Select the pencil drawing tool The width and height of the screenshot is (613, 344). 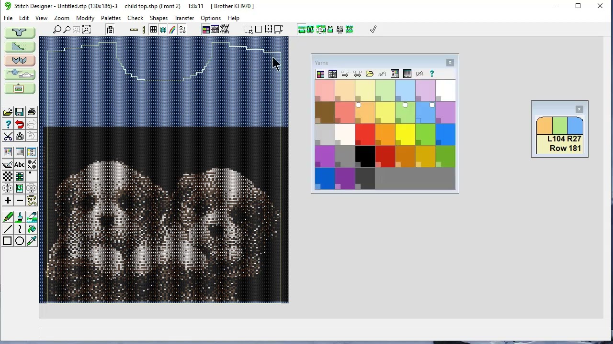pyautogui.click(x=8, y=217)
